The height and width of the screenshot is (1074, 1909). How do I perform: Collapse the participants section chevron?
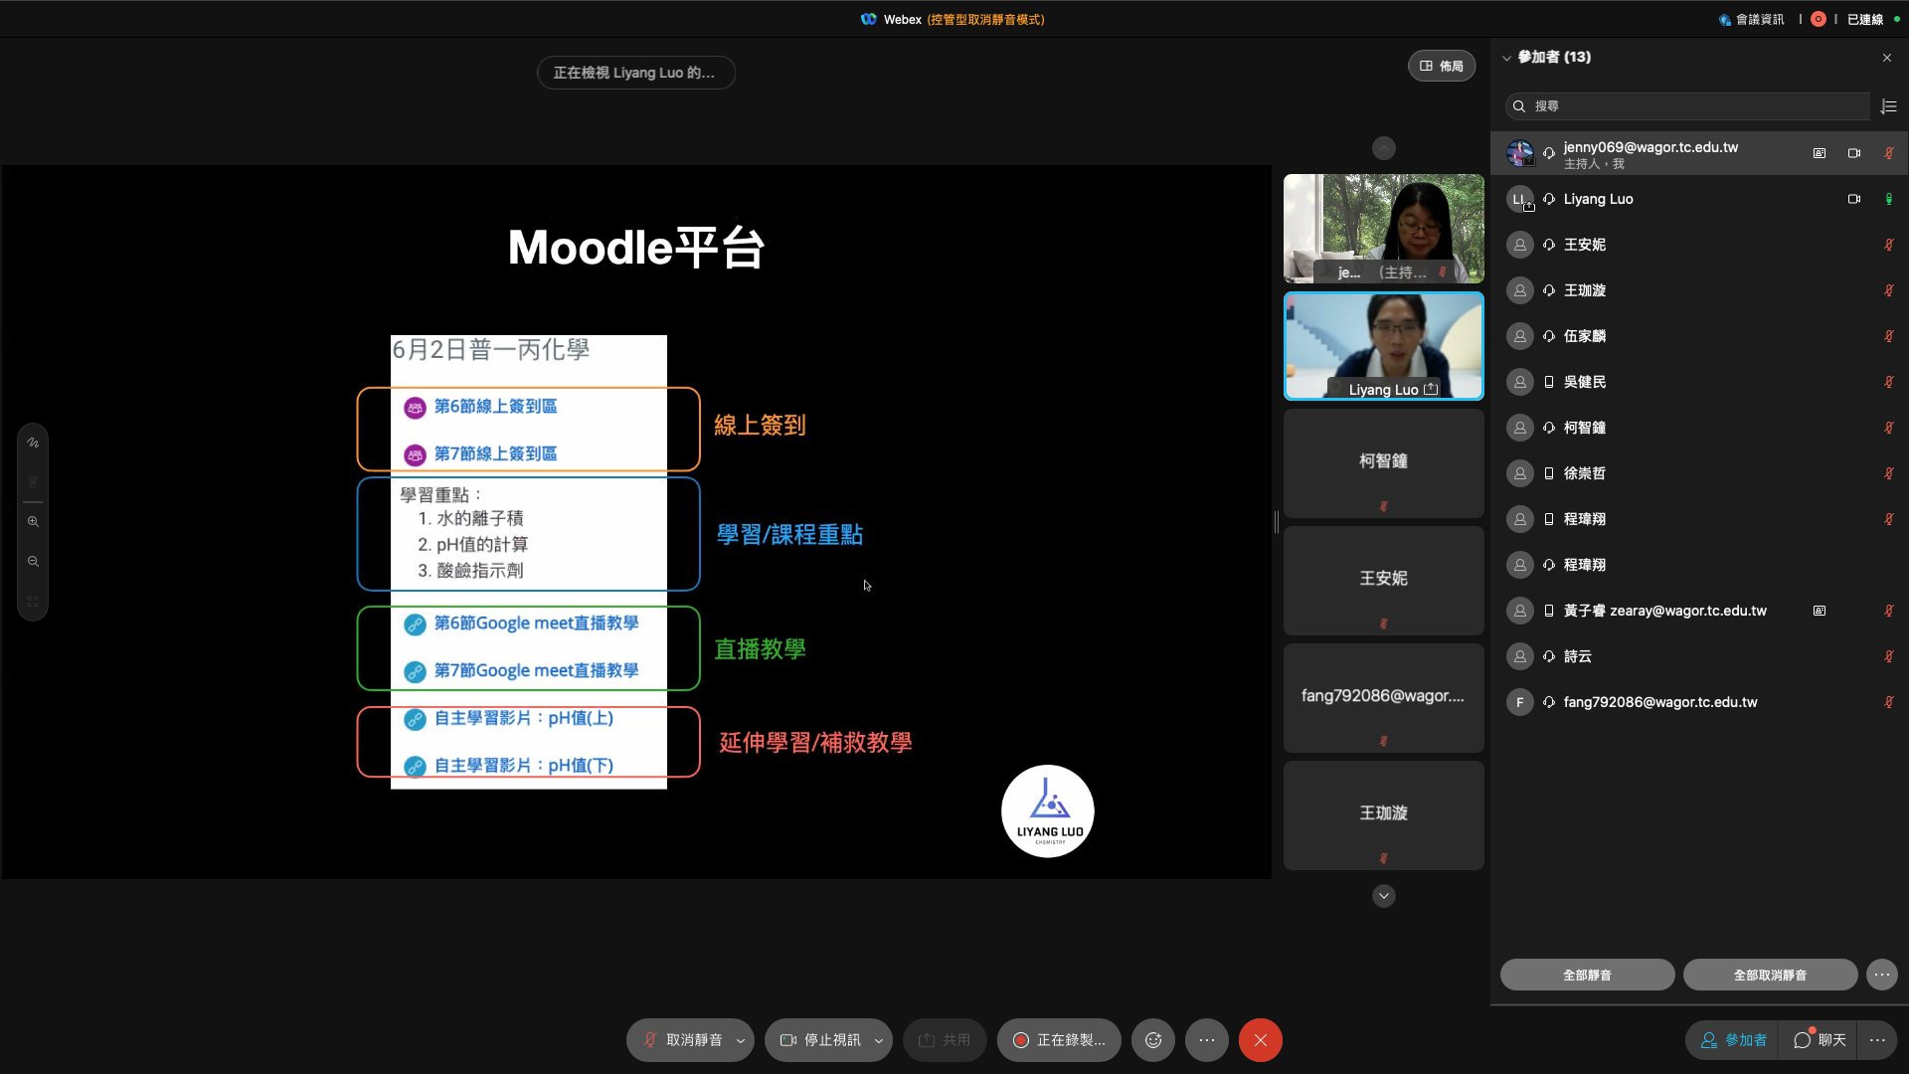1506,58
